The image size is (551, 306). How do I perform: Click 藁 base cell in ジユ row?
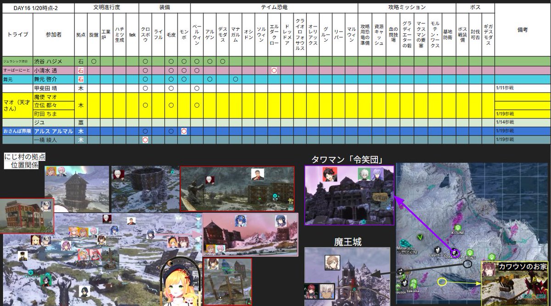pos(81,123)
